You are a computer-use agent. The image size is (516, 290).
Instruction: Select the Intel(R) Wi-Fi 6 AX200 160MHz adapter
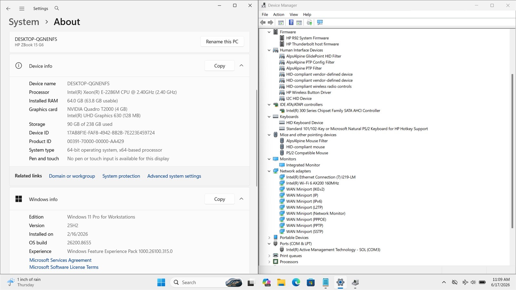[313, 183]
